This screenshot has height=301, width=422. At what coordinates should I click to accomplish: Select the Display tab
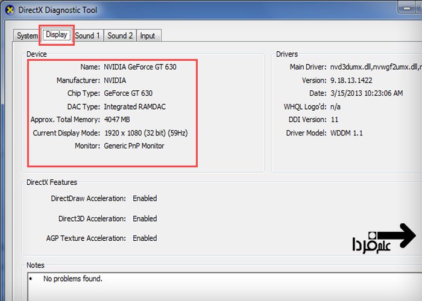click(x=57, y=35)
